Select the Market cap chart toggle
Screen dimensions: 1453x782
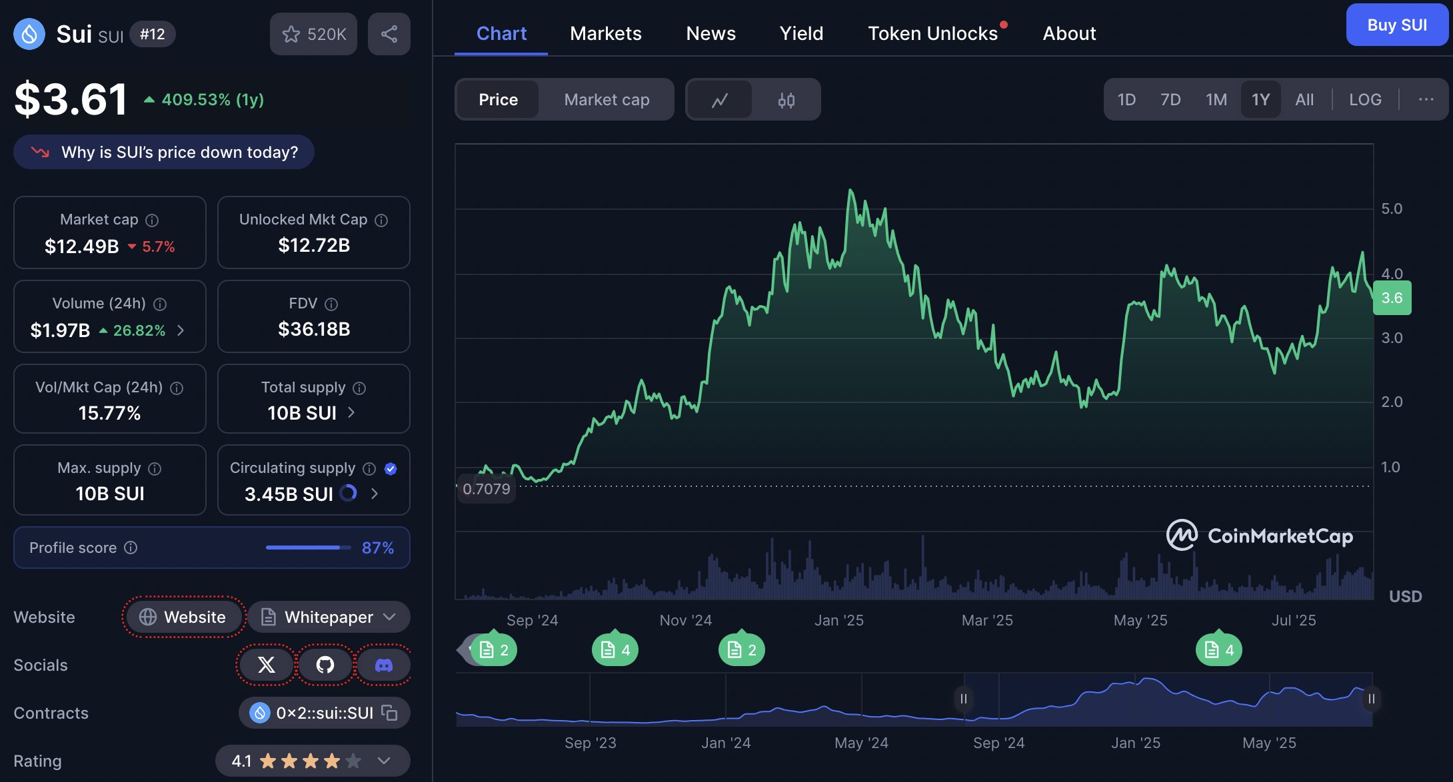[x=607, y=100]
